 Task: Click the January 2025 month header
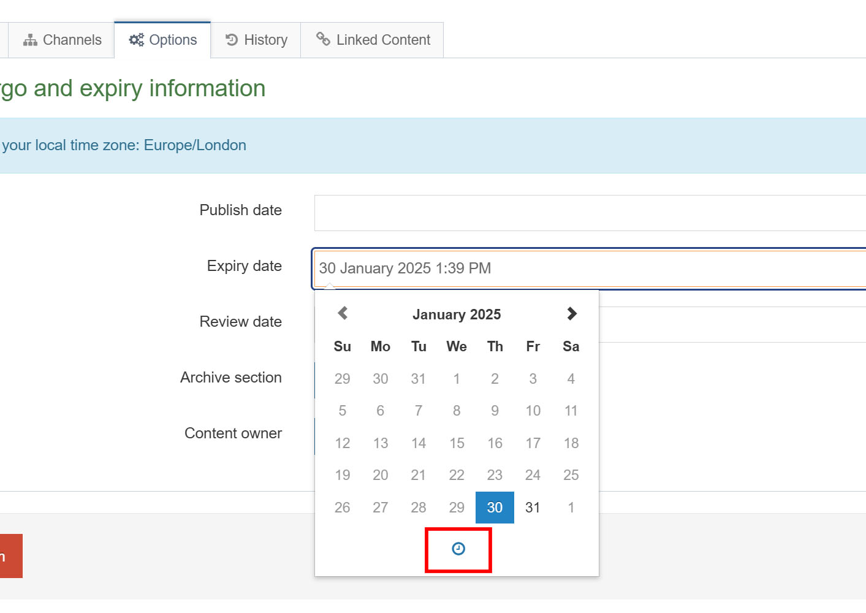(x=457, y=314)
